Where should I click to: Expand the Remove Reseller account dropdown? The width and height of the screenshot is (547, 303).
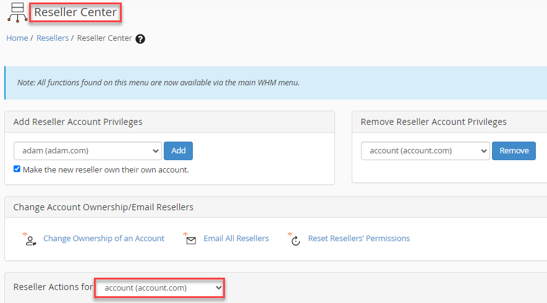click(425, 151)
